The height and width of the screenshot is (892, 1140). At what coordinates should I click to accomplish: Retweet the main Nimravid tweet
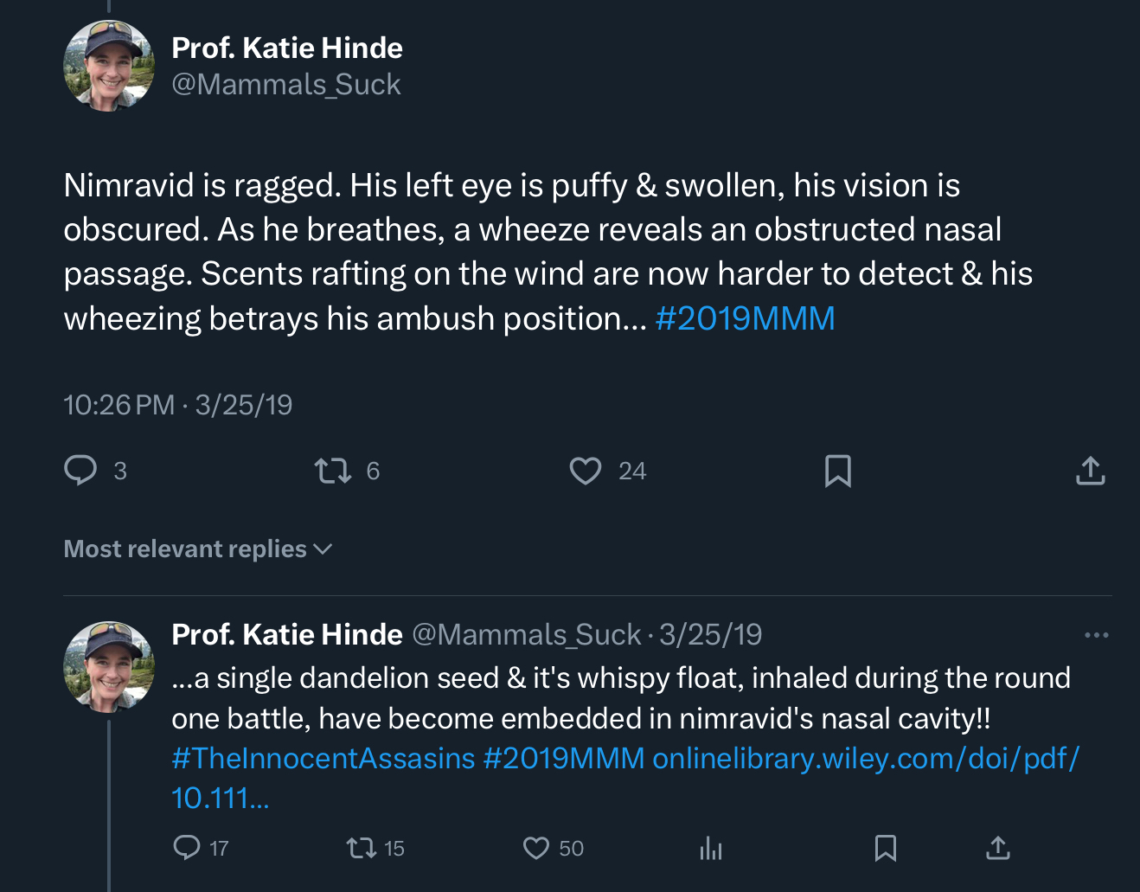333,471
